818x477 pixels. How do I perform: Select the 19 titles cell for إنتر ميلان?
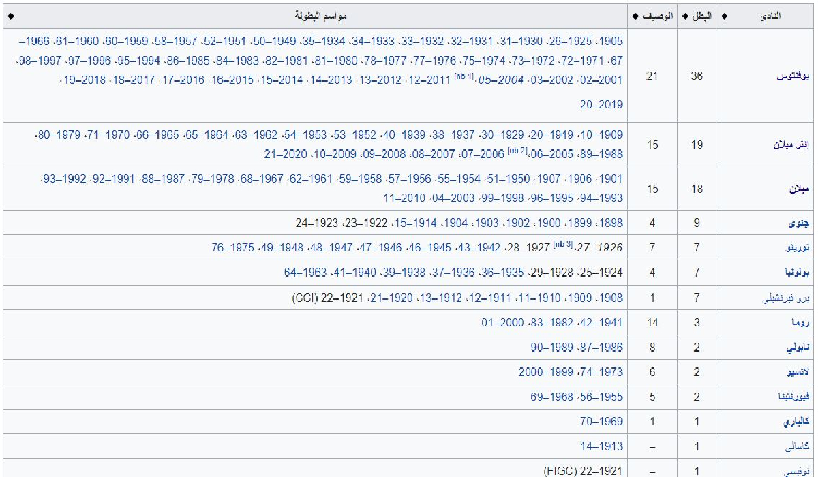pyautogui.click(x=696, y=144)
